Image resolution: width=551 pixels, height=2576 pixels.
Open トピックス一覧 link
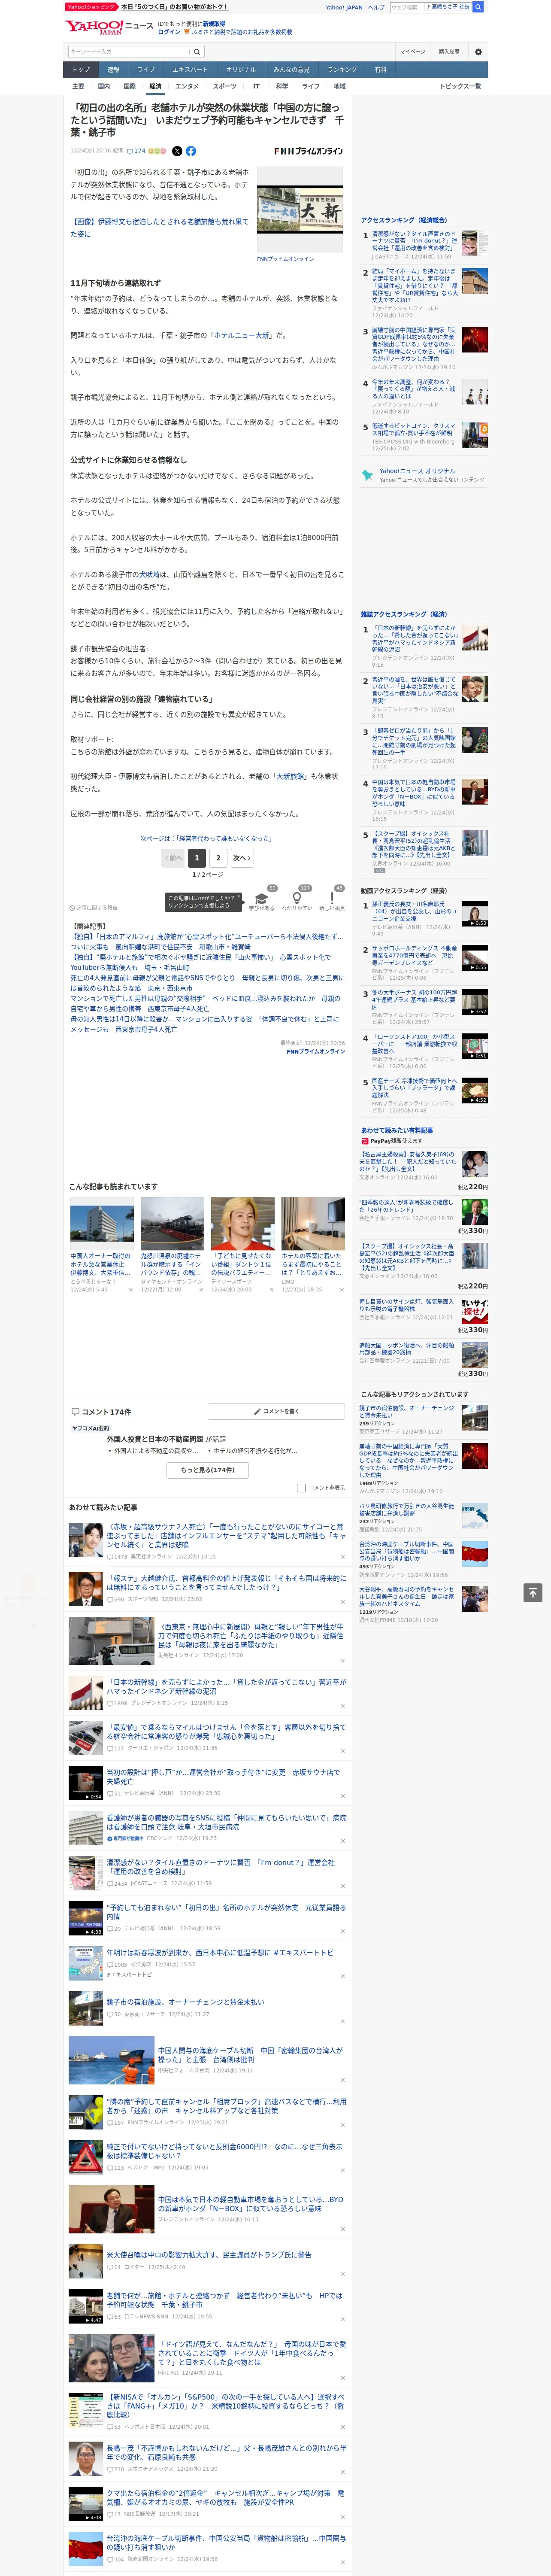(461, 86)
